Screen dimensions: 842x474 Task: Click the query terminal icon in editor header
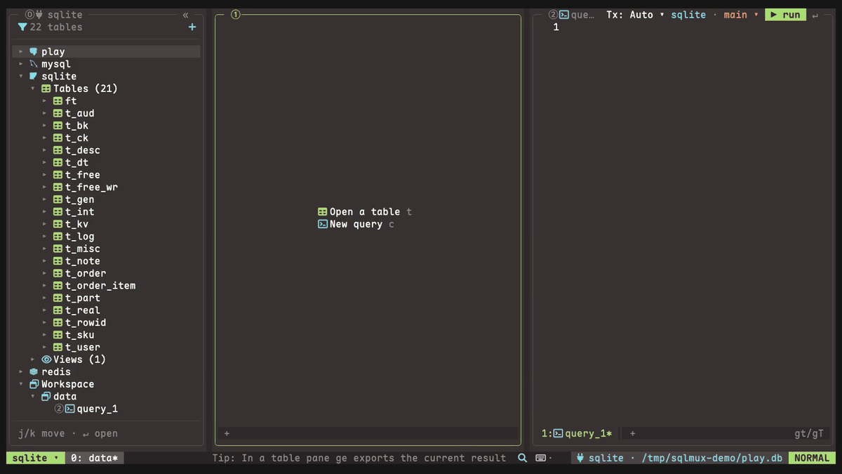pyautogui.click(x=564, y=15)
